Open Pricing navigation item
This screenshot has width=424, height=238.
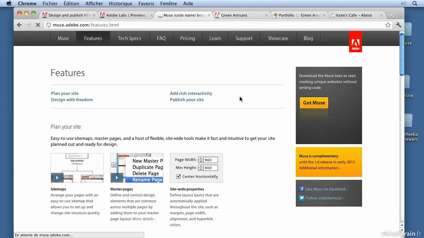click(x=187, y=38)
